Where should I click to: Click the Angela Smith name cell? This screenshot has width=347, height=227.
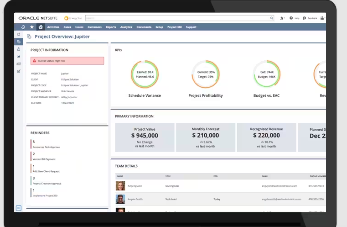click(135, 199)
